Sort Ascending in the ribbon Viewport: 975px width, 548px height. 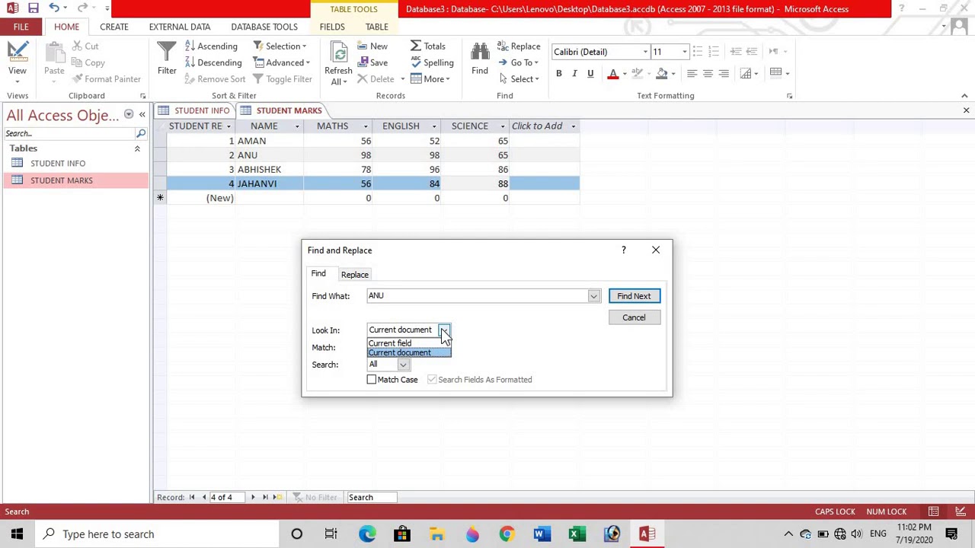coord(210,46)
